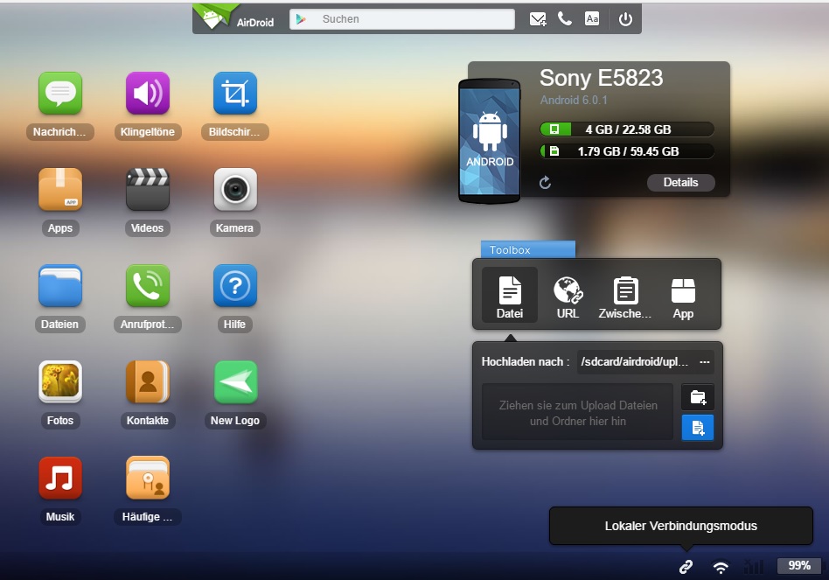
Task: Refresh device info with the reload icon
Action: coord(545,183)
